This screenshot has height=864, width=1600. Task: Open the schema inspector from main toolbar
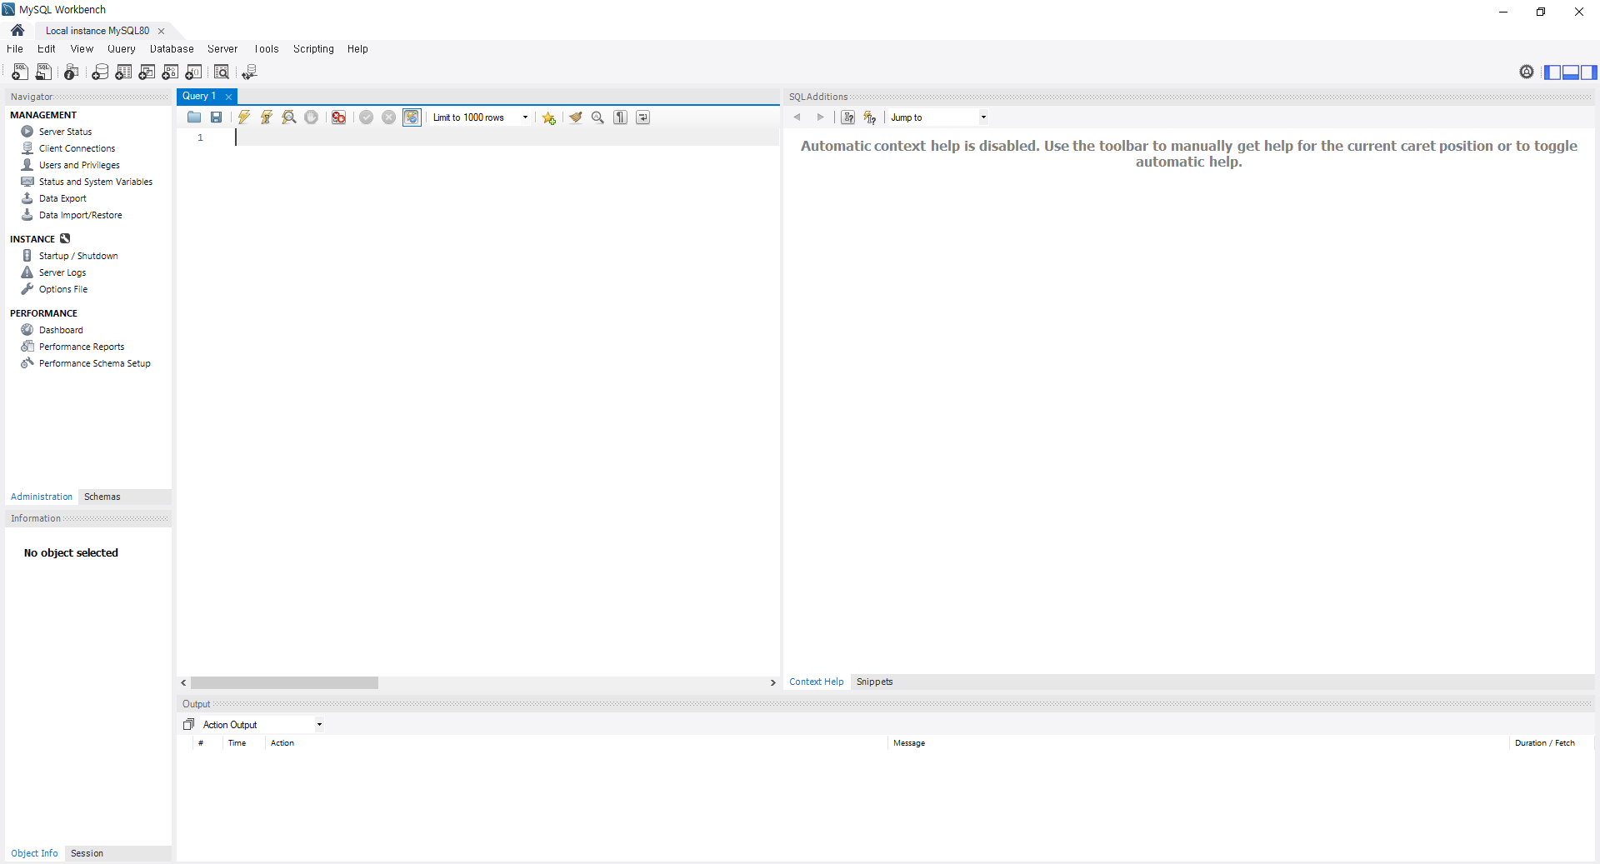point(72,72)
